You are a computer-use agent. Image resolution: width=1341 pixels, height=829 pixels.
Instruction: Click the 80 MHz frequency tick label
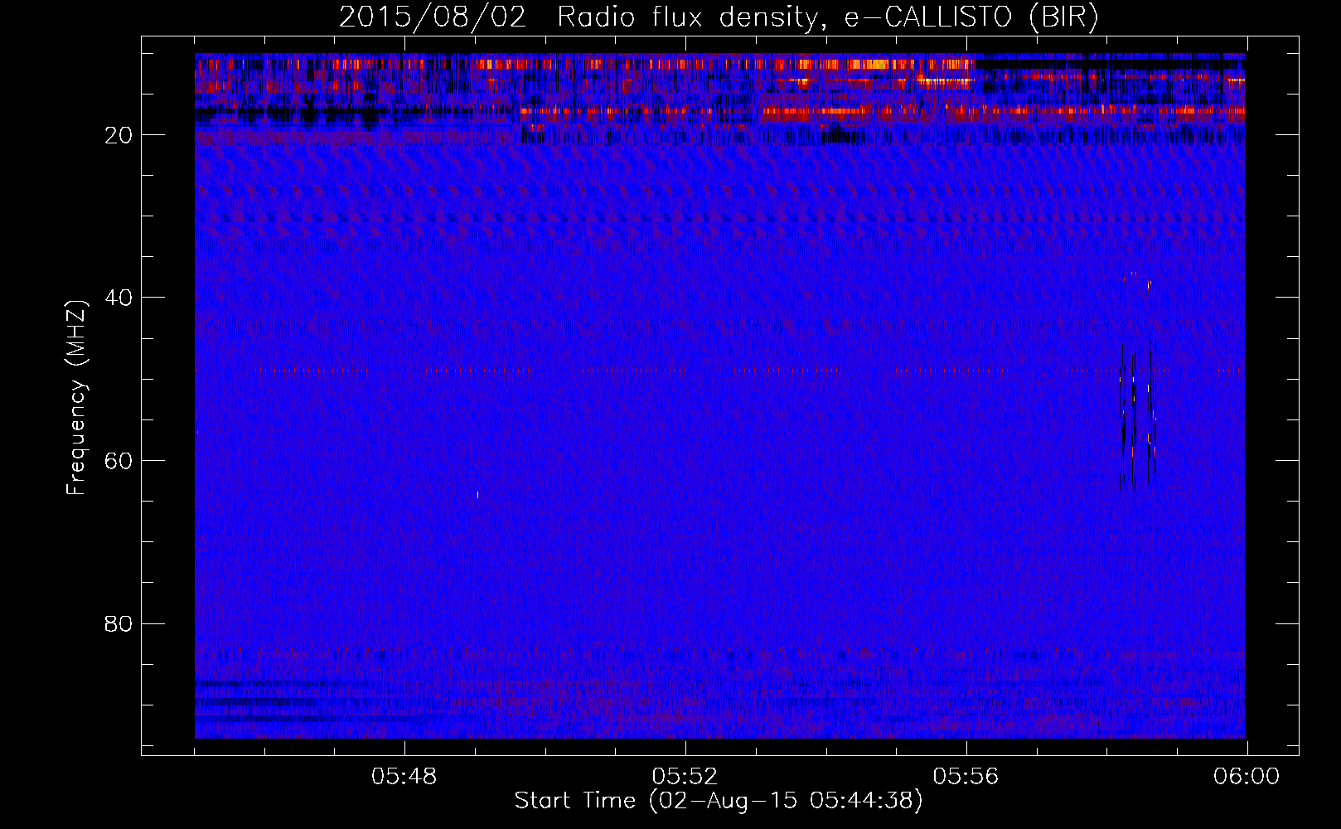(119, 623)
